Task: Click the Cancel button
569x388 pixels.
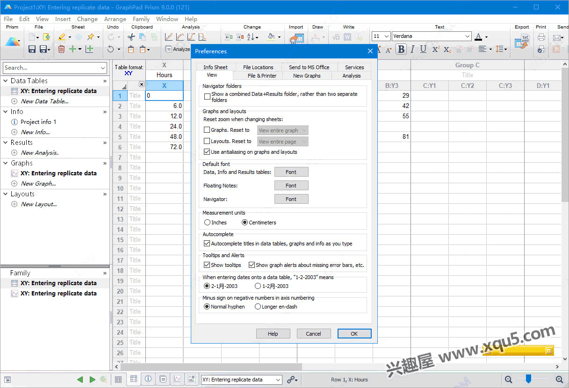Action: [313, 333]
